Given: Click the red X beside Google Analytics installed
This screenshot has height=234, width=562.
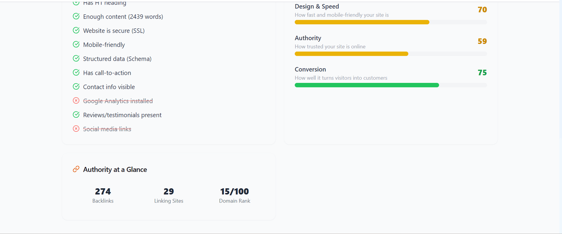Looking at the screenshot, I should [76, 100].
